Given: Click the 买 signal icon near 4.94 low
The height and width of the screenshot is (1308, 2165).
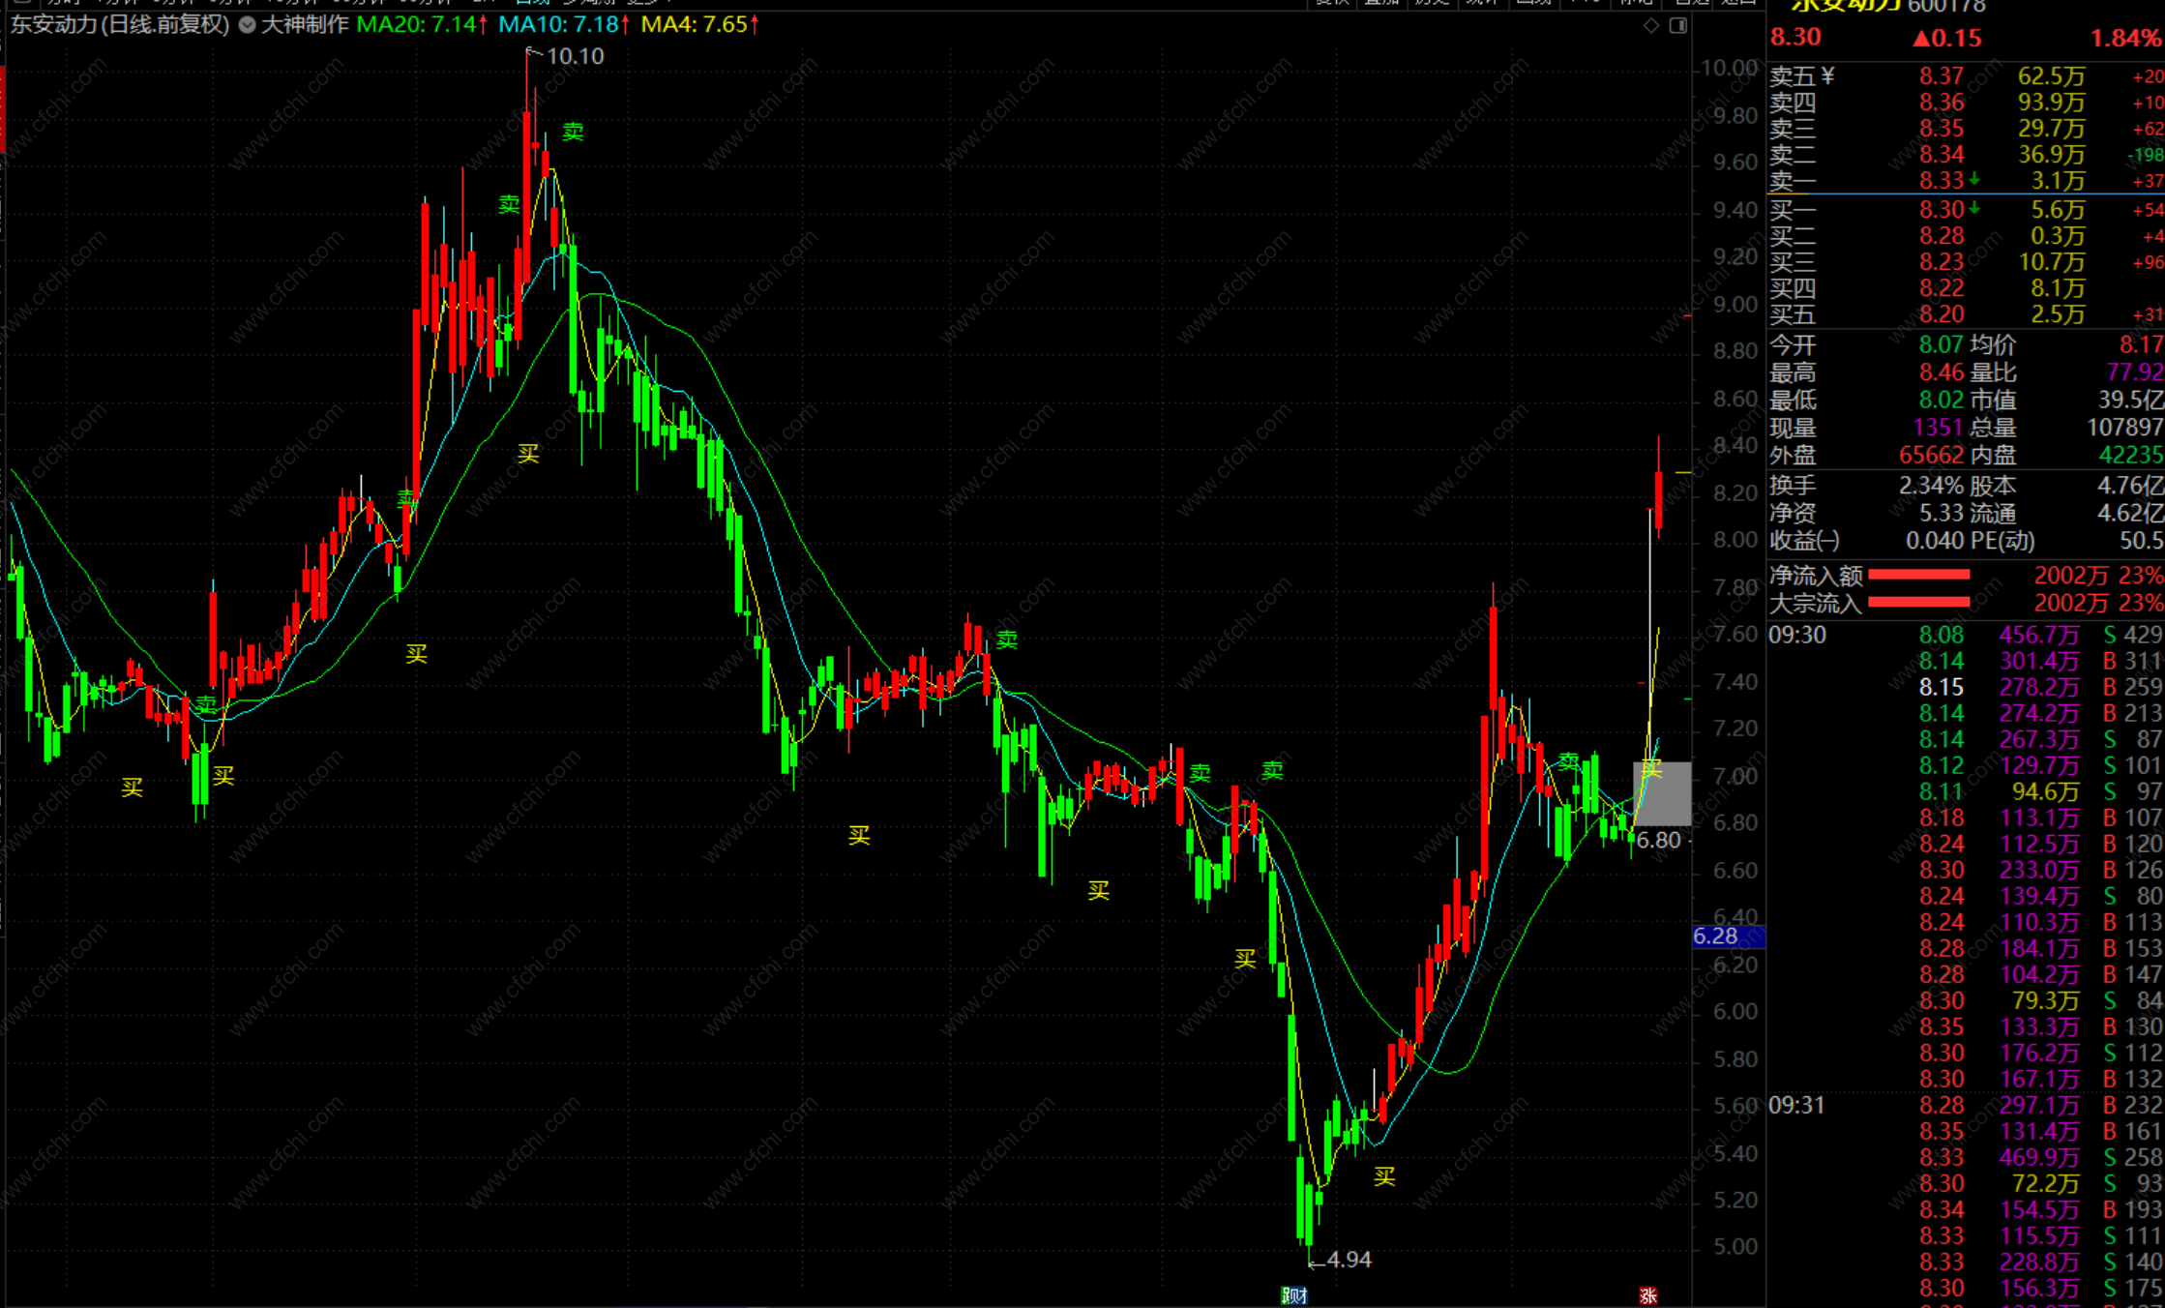Looking at the screenshot, I should click(x=1384, y=1176).
